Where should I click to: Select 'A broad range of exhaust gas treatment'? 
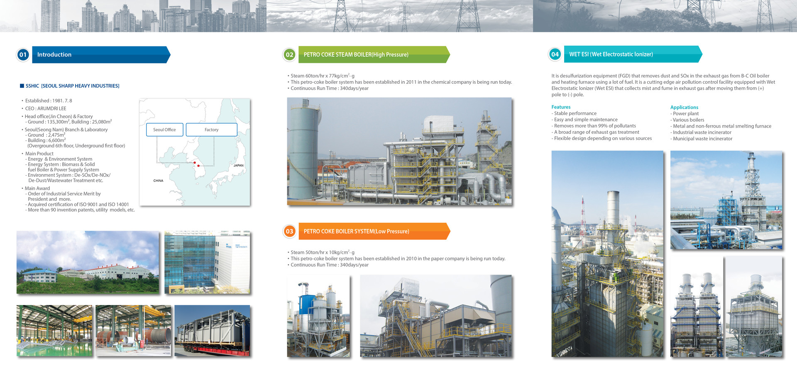coord(595,132)
